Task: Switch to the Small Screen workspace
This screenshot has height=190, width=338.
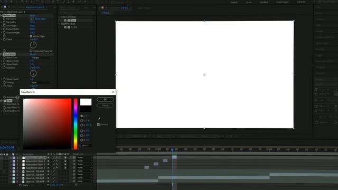Action: click(283, 2)
